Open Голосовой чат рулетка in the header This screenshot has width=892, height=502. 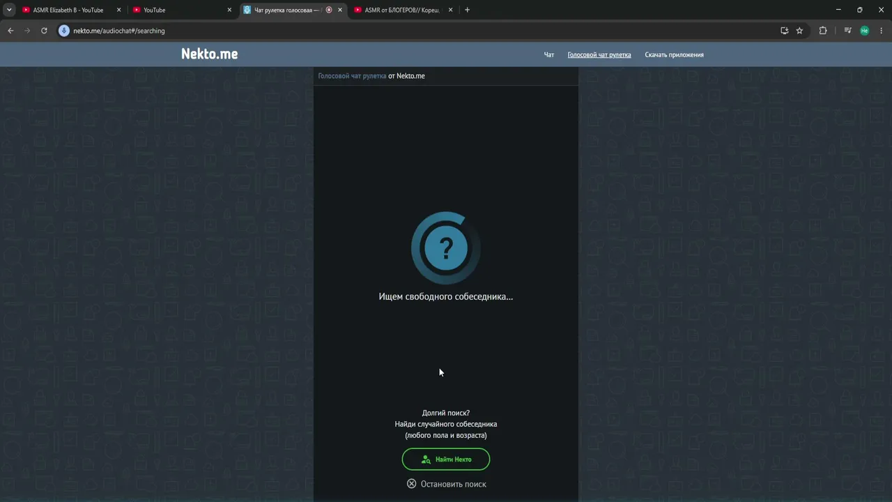(x=599, y=54)
